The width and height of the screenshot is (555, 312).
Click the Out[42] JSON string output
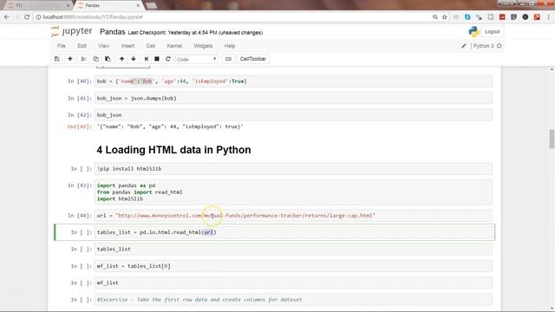coord(170,127)
